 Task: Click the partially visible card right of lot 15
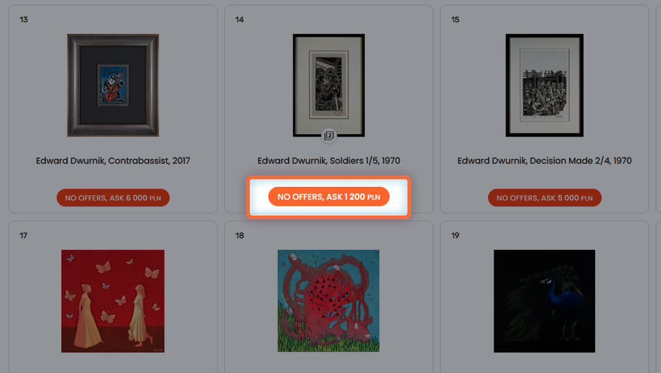click(658, 109)
